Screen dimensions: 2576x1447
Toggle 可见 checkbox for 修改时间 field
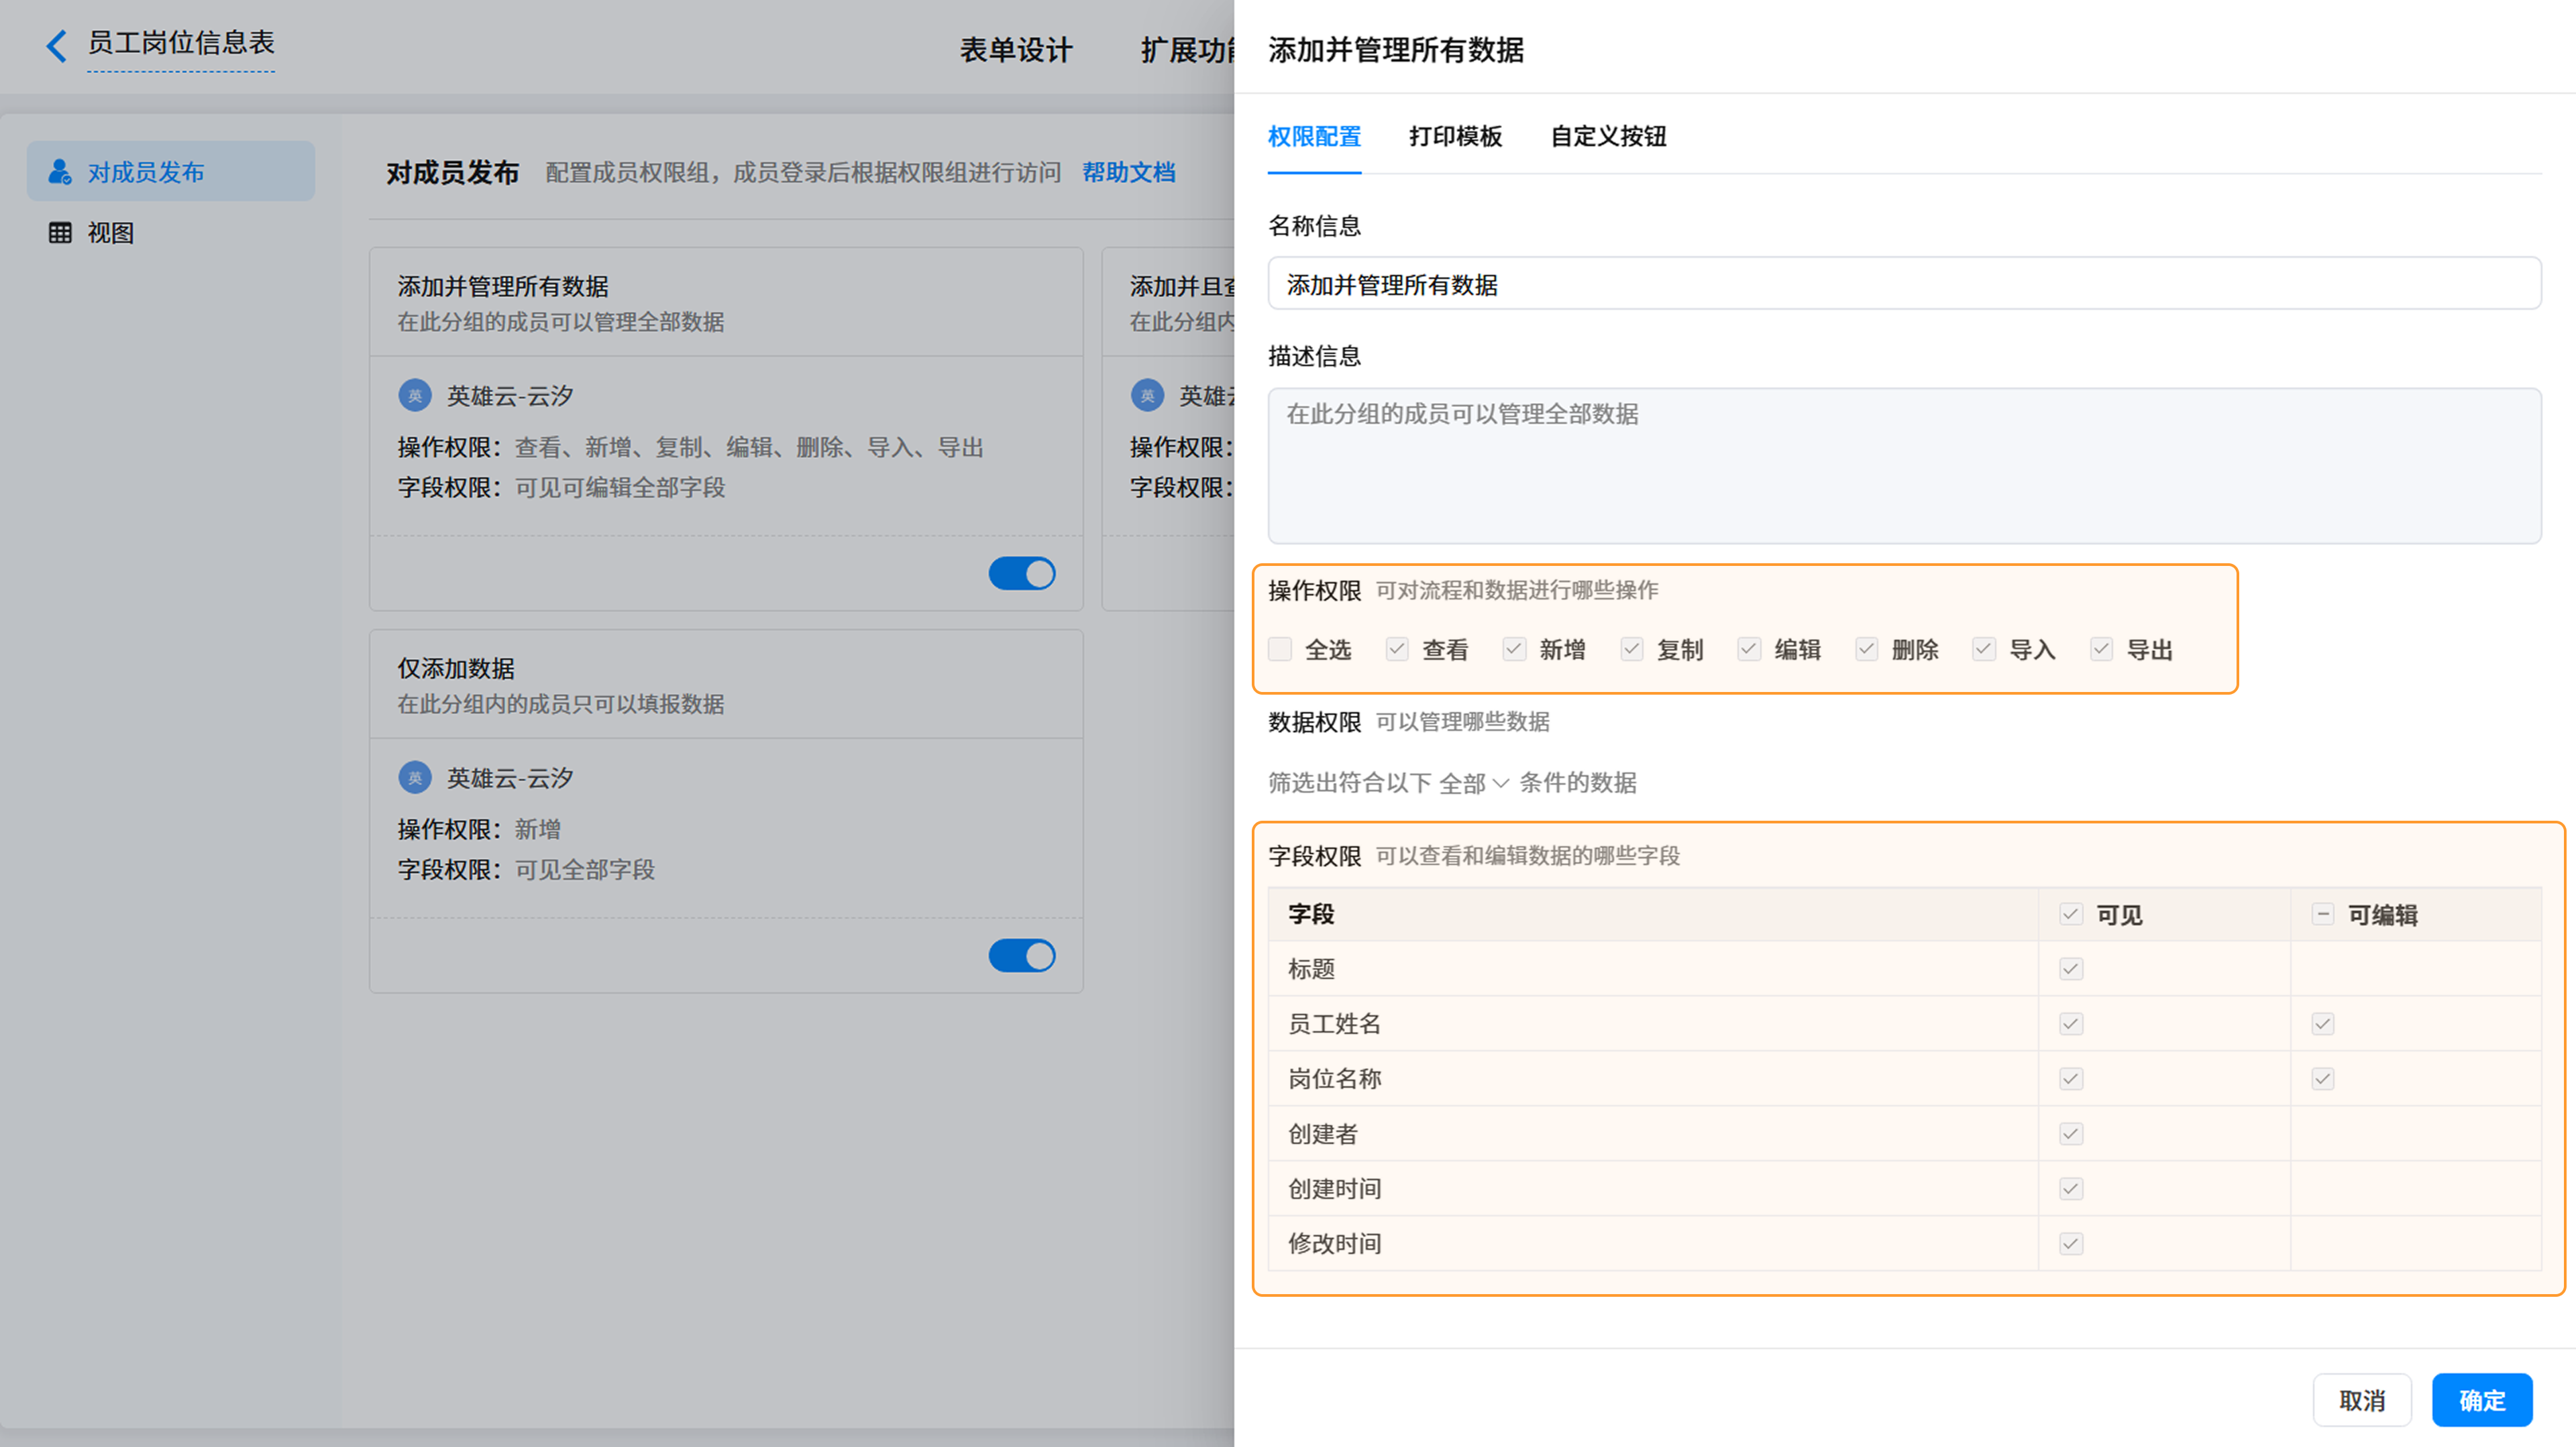pyautogui.click(x=2071, y=1244)
